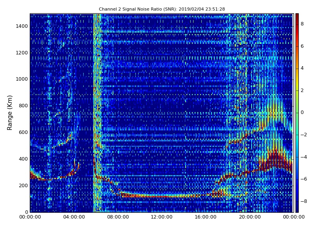The image size is (314, 235).
Task: Click the 'Range (Km)' y-axis label
Action: click(x=9, y=113)
